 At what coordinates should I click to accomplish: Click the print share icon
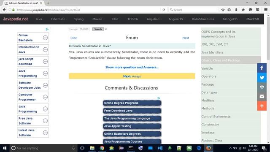click(262, 87)
